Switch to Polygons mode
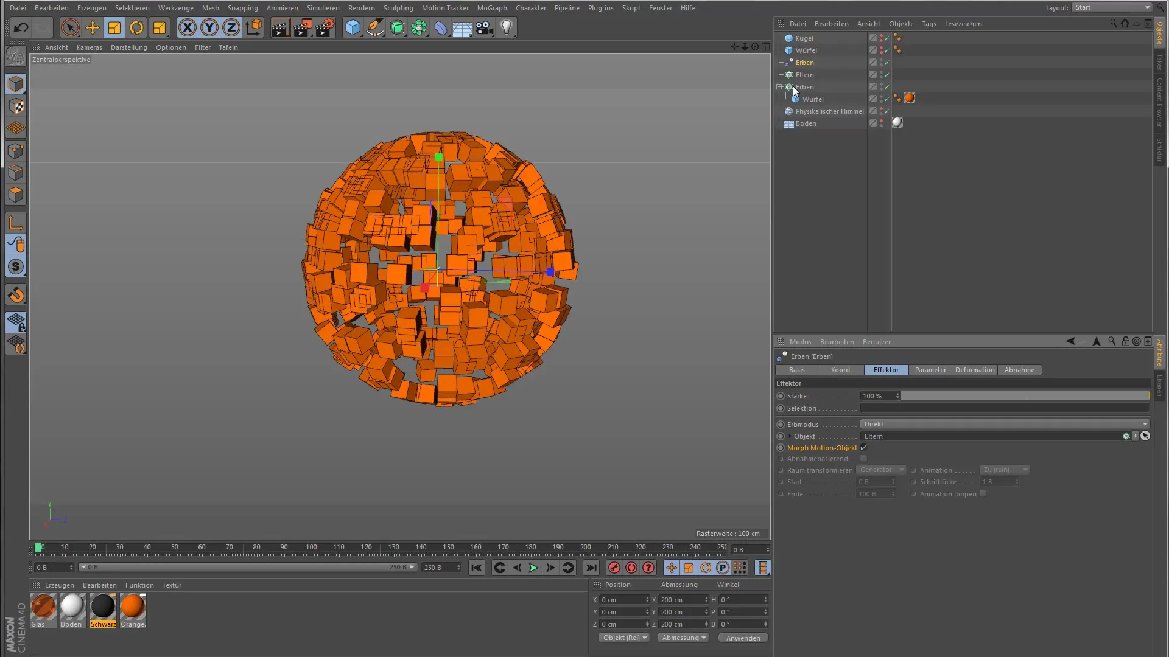The height and width of the screenshot is (657, 1169). click(x=16, y=195)
